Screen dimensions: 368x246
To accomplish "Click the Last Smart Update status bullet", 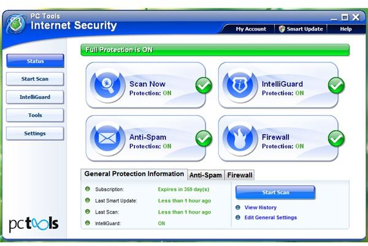I will click(88, 200).
